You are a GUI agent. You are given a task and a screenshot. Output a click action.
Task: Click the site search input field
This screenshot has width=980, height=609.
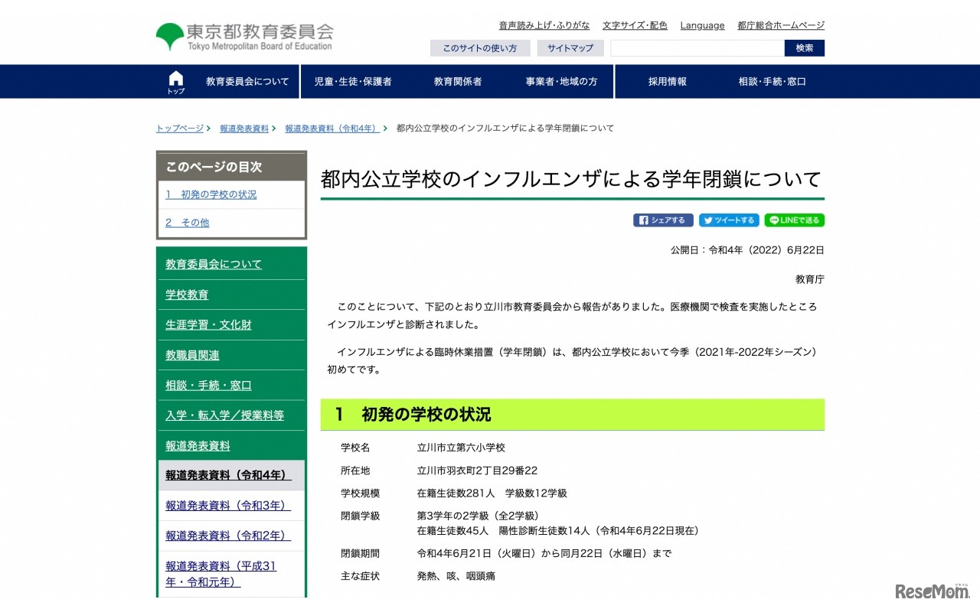point(697,48)
